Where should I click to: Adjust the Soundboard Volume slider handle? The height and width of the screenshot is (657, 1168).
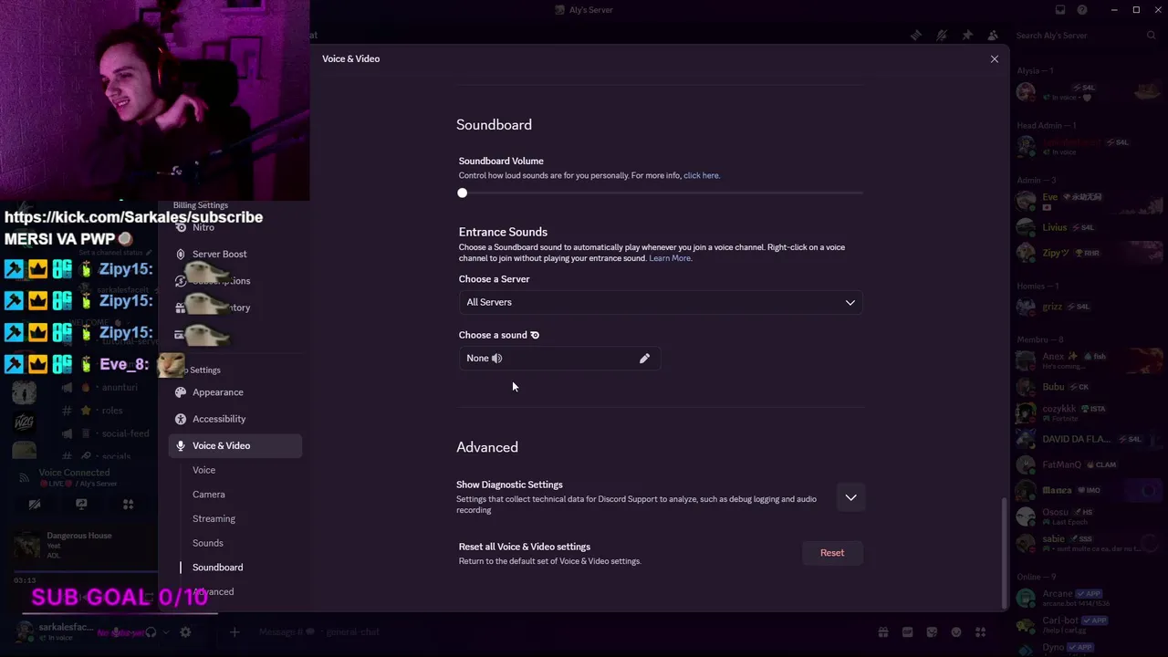(x=463, y=193)
